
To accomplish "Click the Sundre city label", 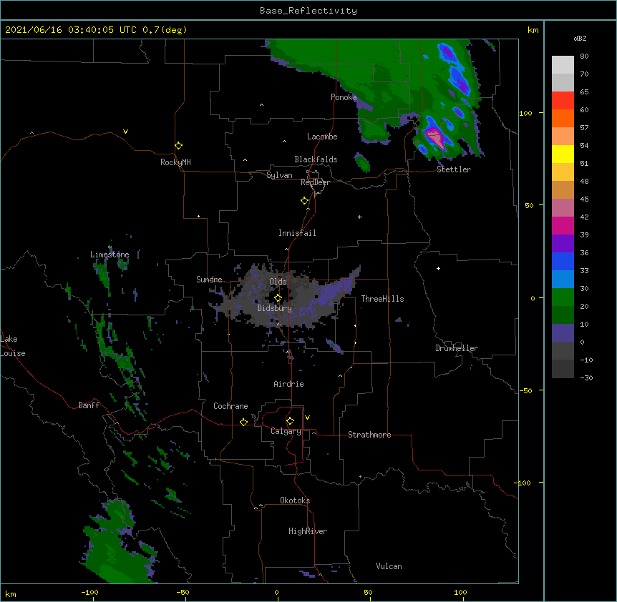I will [209, 280].
